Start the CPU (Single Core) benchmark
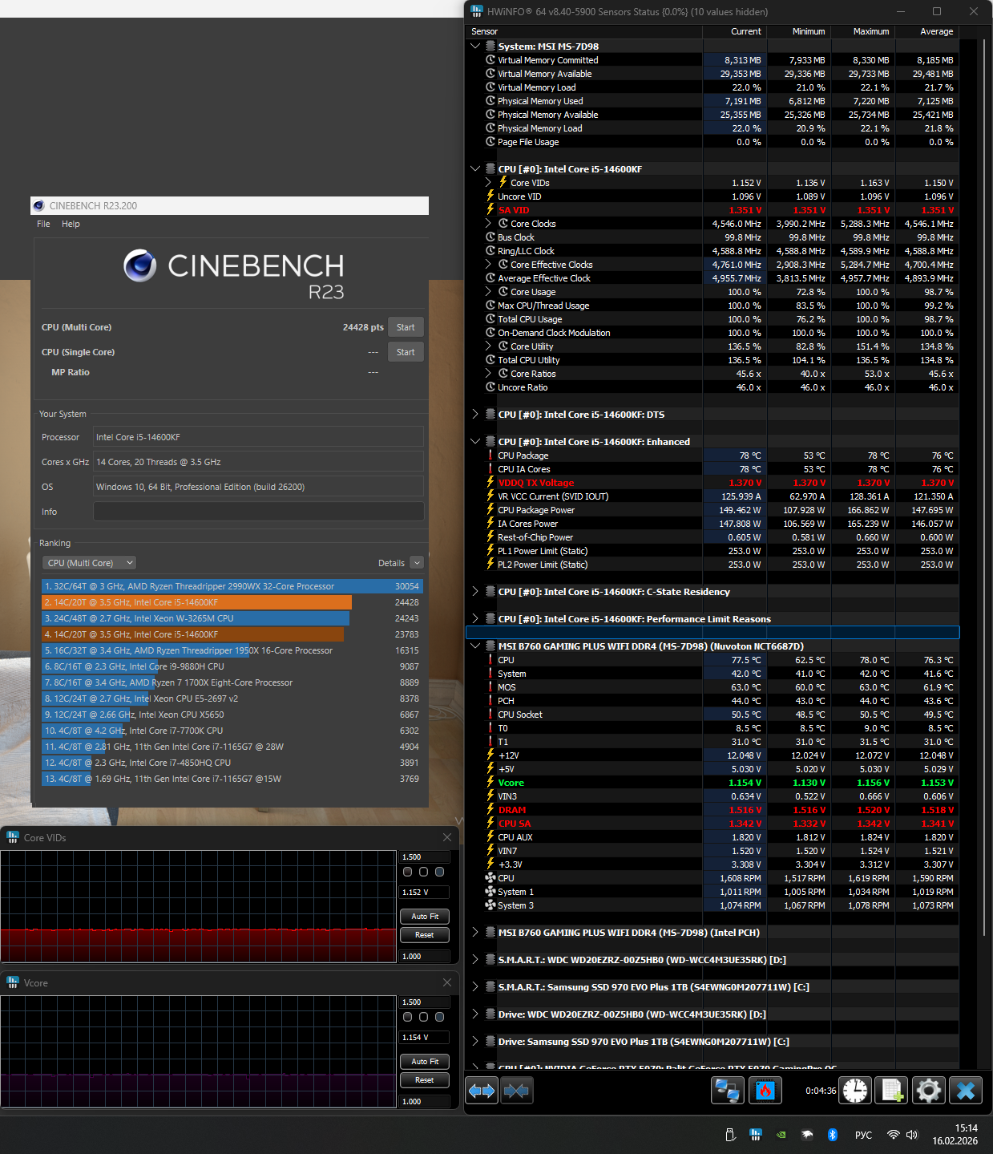993x1154 pixels. pos(406,352)
